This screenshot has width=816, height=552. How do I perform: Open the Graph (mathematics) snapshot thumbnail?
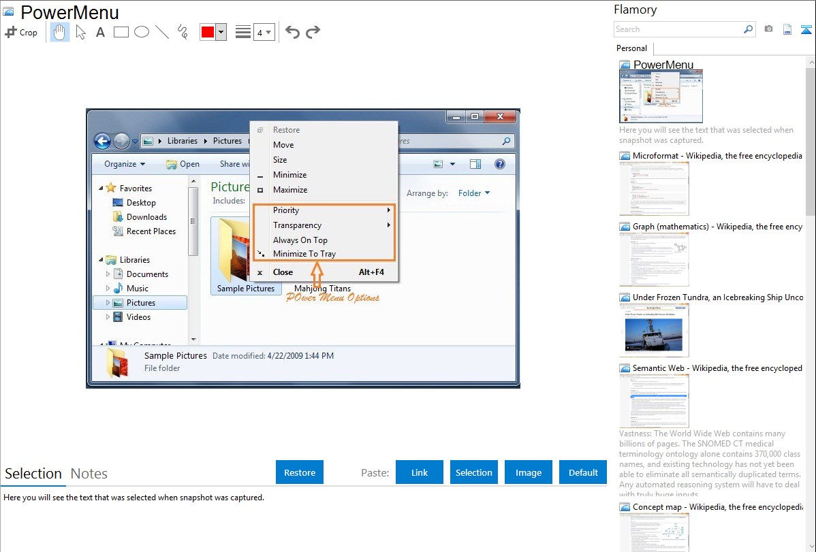pyautogui.click(x=654, y=259)
